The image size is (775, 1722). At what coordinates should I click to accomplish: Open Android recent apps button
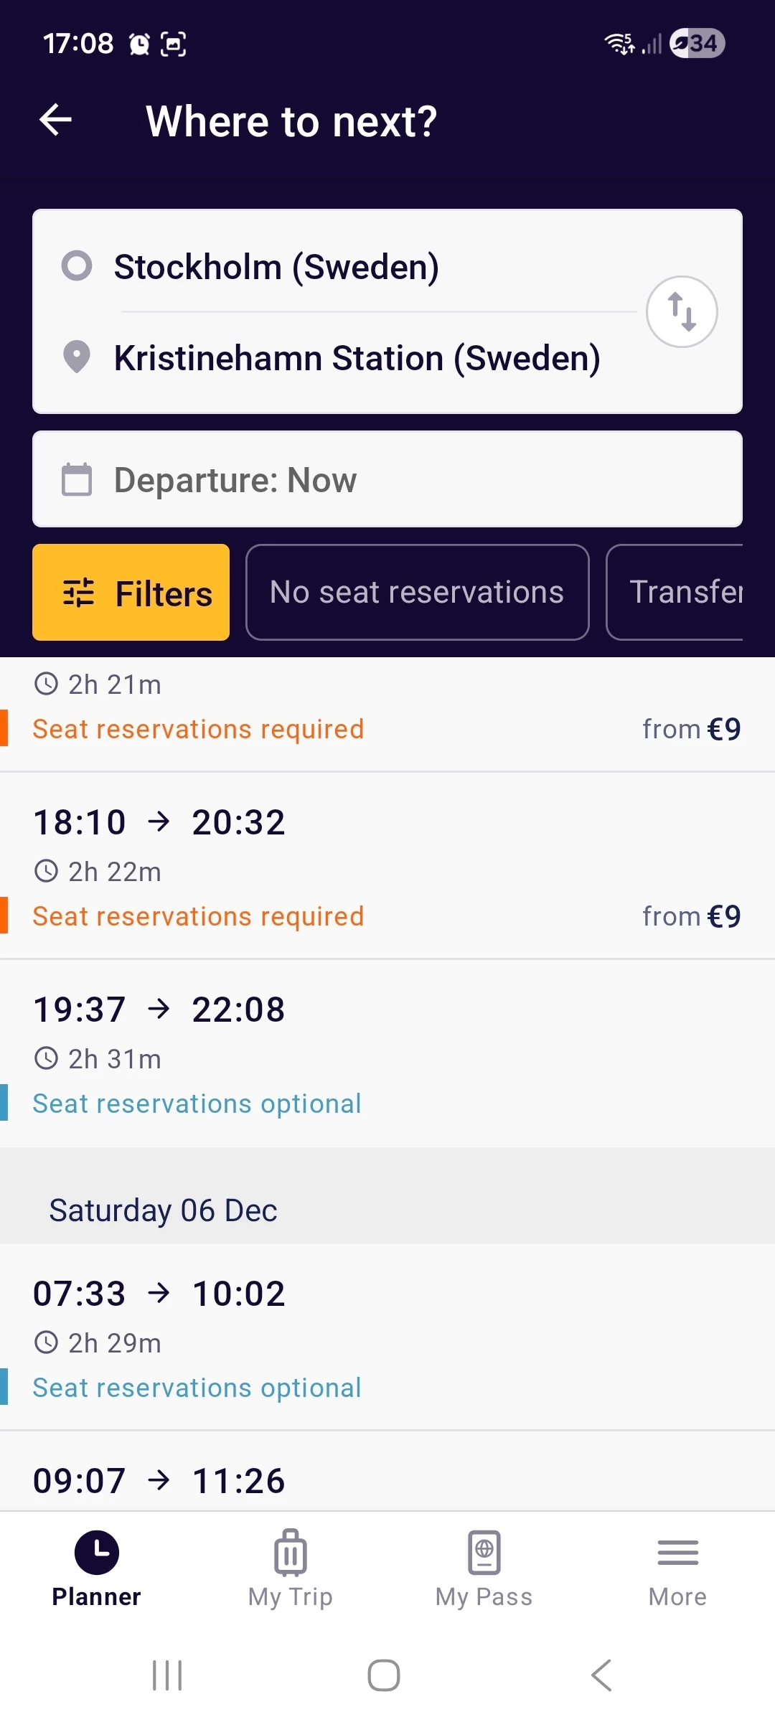click(x=167, y=1675)
